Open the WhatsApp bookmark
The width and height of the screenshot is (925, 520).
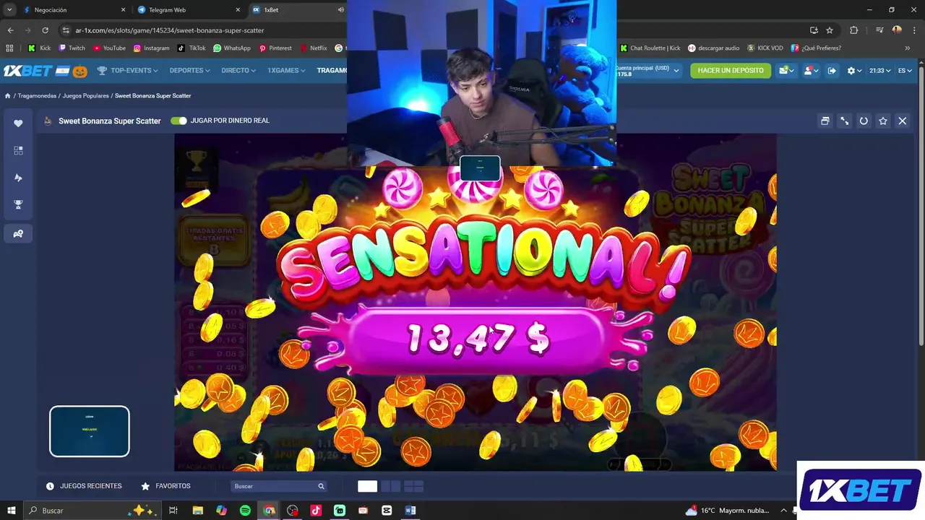(x=232, y=48)
